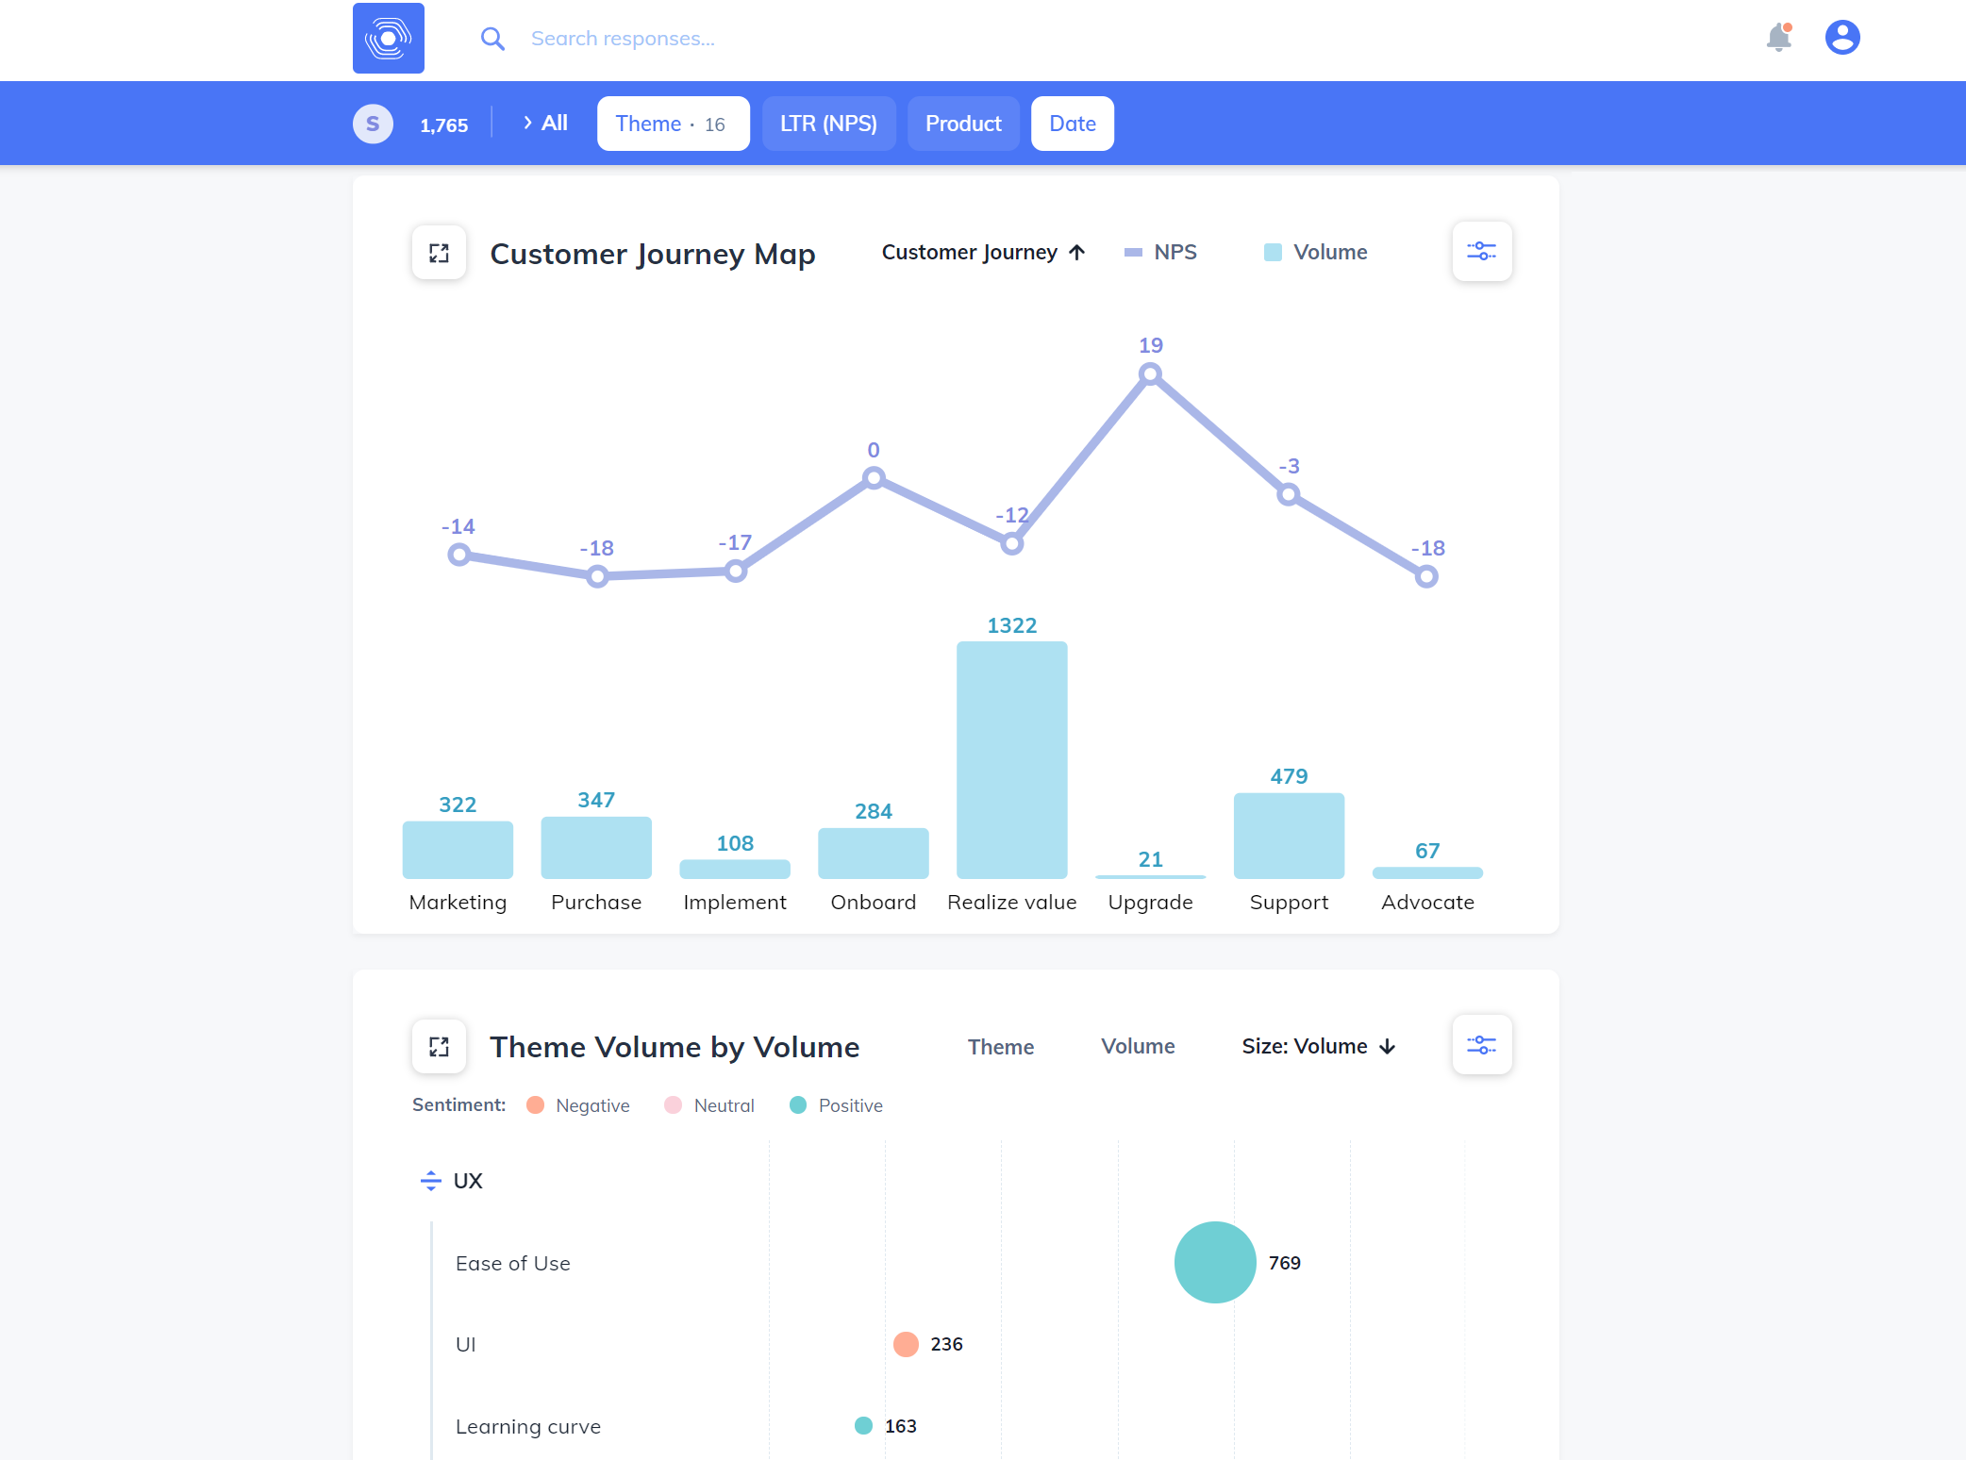Screen dimensions: 1966x1460
Task: Click the S workspace avatar badge
Action: point(373,124)
